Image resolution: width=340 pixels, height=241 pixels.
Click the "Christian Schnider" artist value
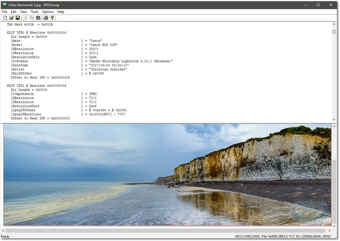pos(108,69)
